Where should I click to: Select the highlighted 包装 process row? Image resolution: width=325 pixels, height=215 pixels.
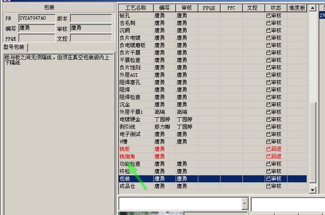(213, 179)
